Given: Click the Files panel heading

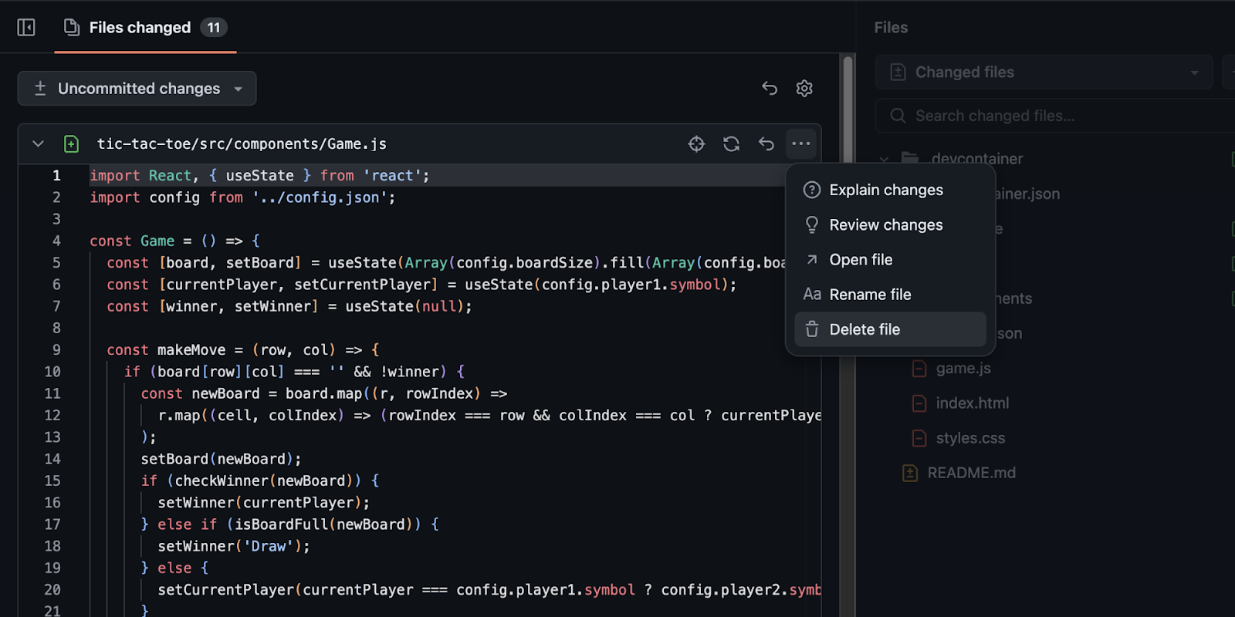Looking at the screenshot, I should [891, 28].
